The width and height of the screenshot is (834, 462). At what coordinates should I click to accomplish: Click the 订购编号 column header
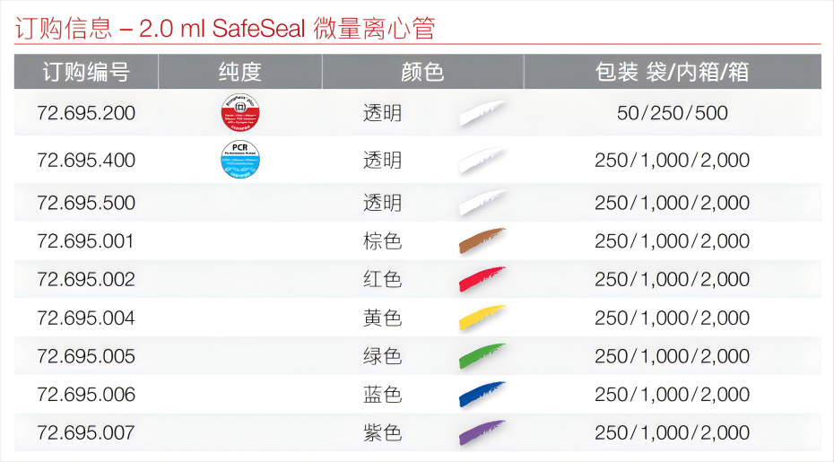86,72
